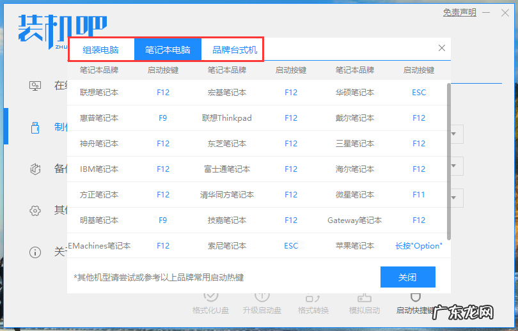This screenshot has width=518, height=331.
Task: Click the 技嘉笔记本 cell
Action: pyautogui.click(x=227, y=220)
